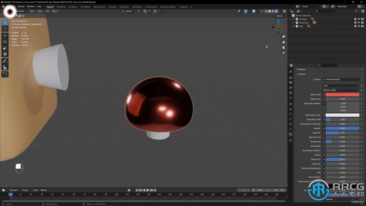Screen dimensions: 366x206
Task: Open the Physics properties tab
Action: coord(291,119)
